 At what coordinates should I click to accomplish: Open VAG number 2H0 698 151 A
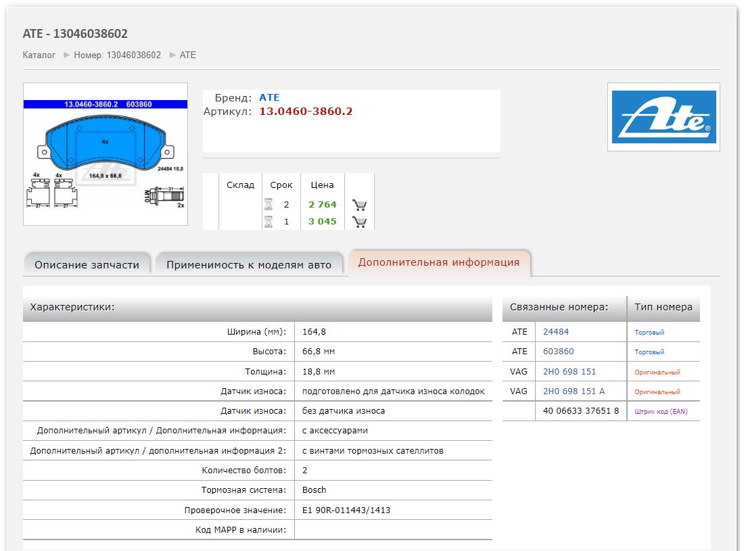pos(574,391)
